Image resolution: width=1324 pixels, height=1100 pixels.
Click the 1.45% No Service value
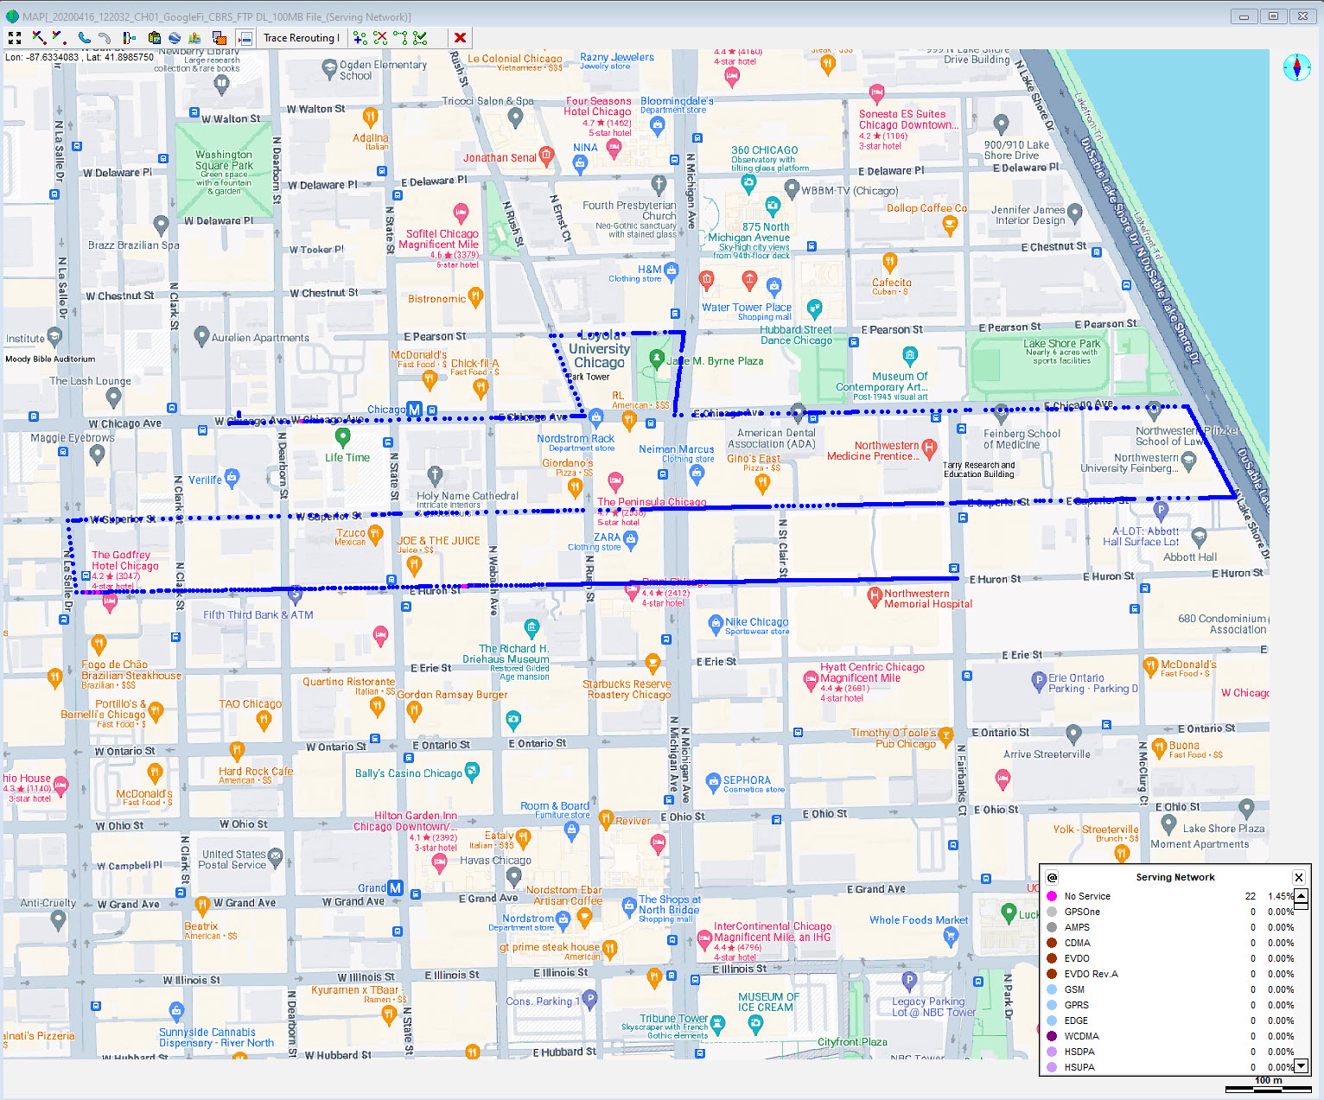point(1281,896)
